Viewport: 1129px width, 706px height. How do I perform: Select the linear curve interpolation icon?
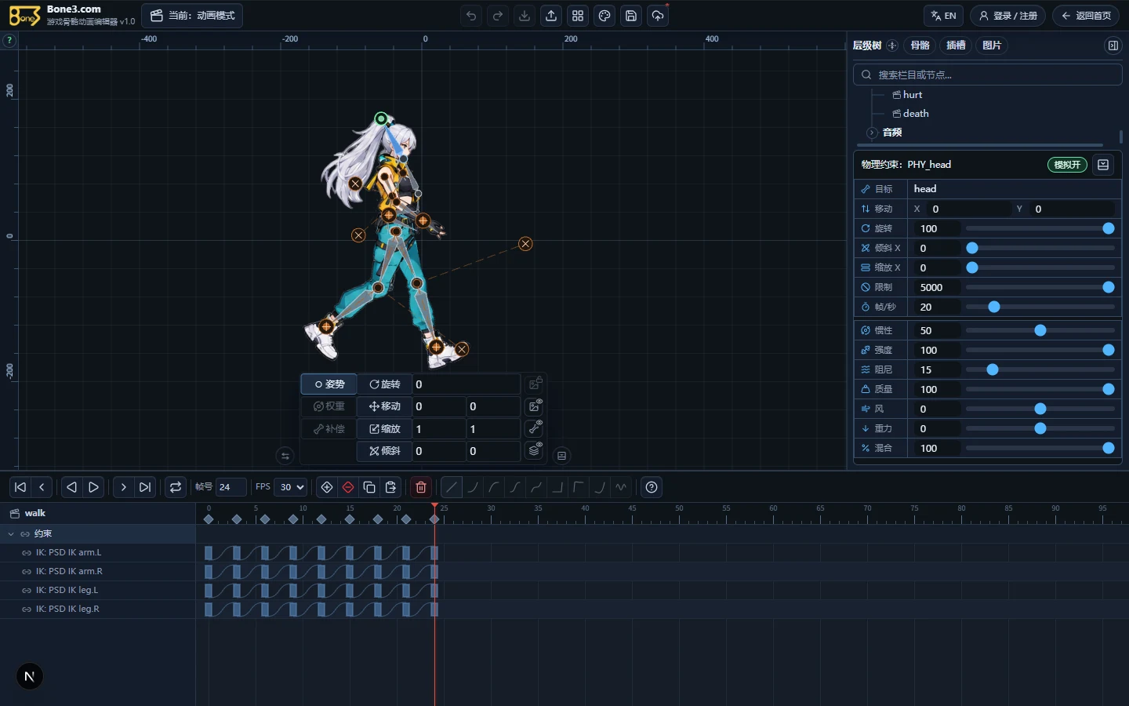(x=452, y=487)
